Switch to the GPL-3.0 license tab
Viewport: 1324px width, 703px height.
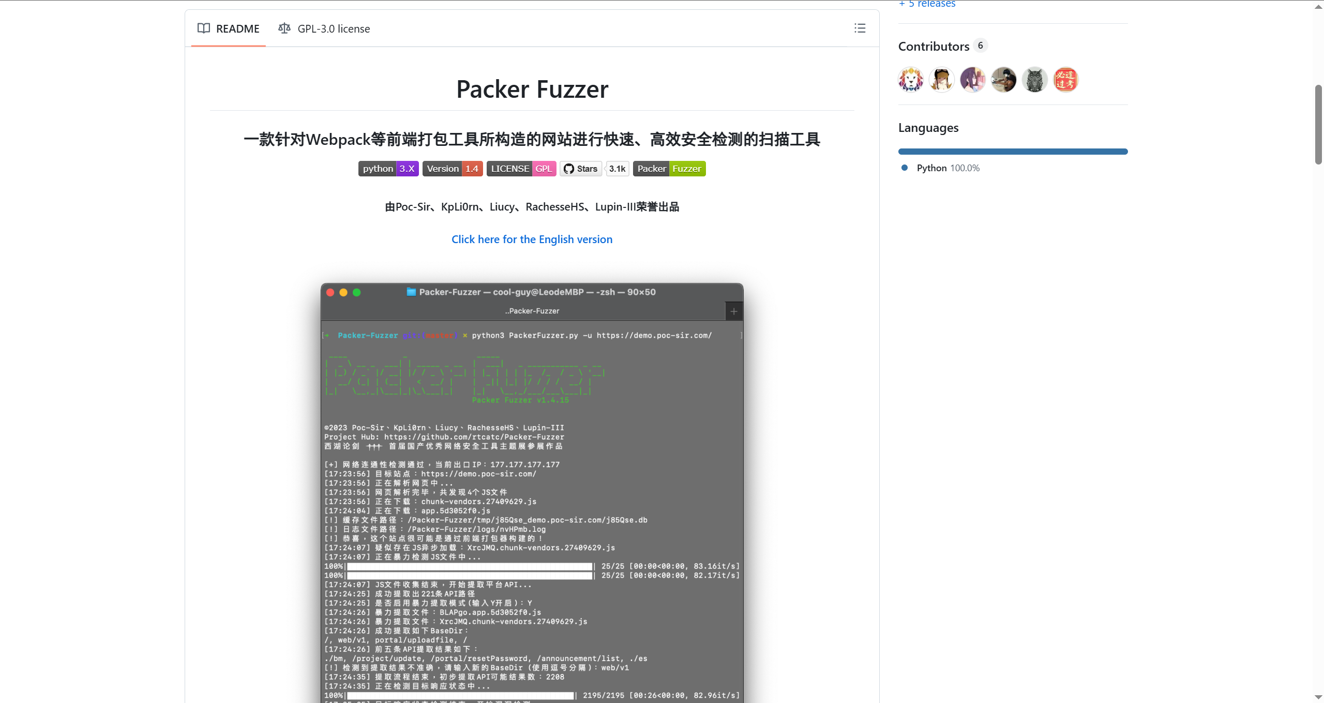click(x=334, y=28)
